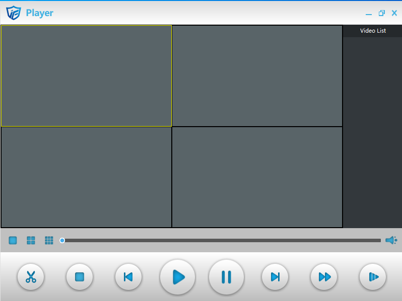Viewport: 402px width, 301px height.
Task: Stop playback with the square stop button
Action: coord(80,277)
